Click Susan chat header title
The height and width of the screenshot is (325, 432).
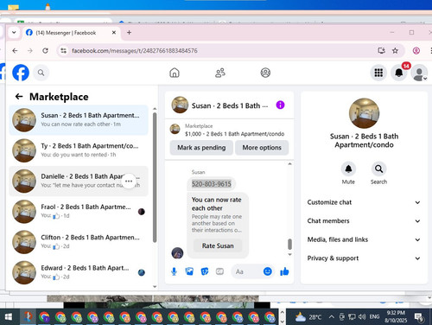coord(230,105)
